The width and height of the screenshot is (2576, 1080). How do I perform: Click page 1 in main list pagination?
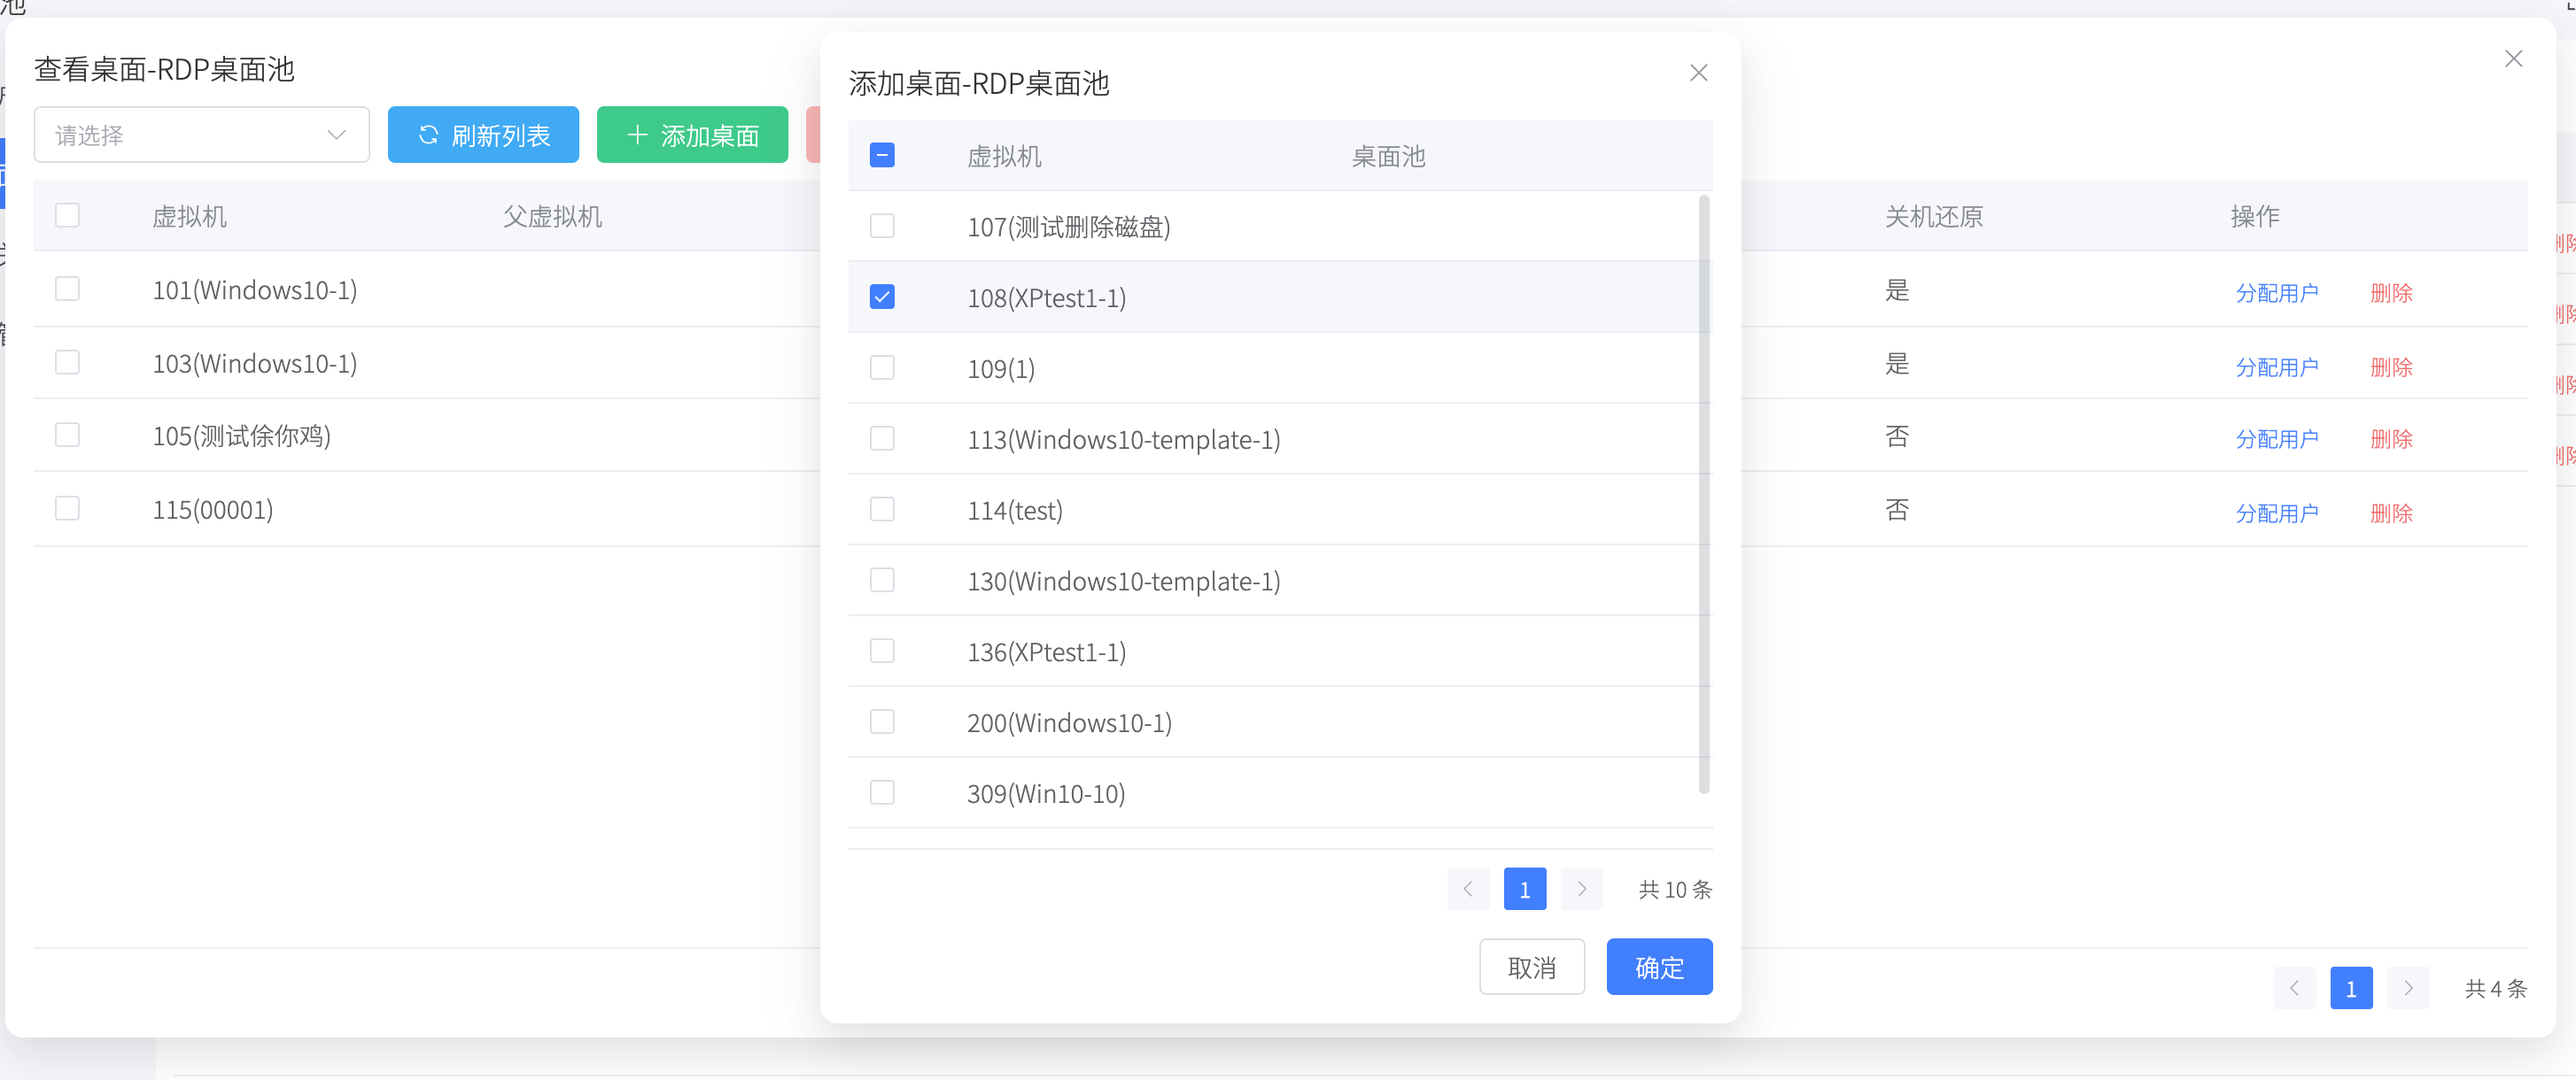pyautogui.click(x=2350, y=988)
